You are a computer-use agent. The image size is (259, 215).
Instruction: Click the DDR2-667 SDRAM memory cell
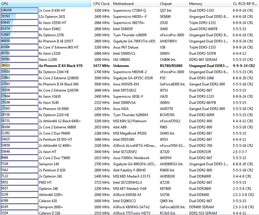tap(203, 59)
